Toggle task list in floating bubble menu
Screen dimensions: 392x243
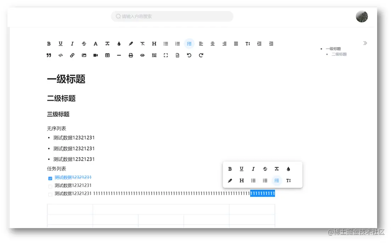click(x=277, y=181)
